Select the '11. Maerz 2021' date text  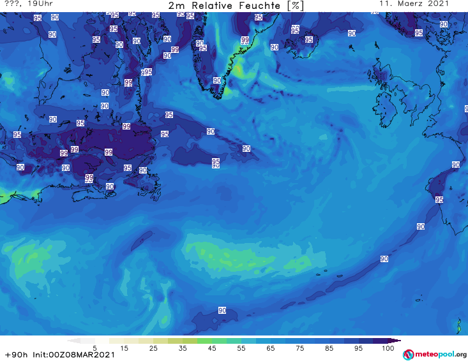point(414,4)
